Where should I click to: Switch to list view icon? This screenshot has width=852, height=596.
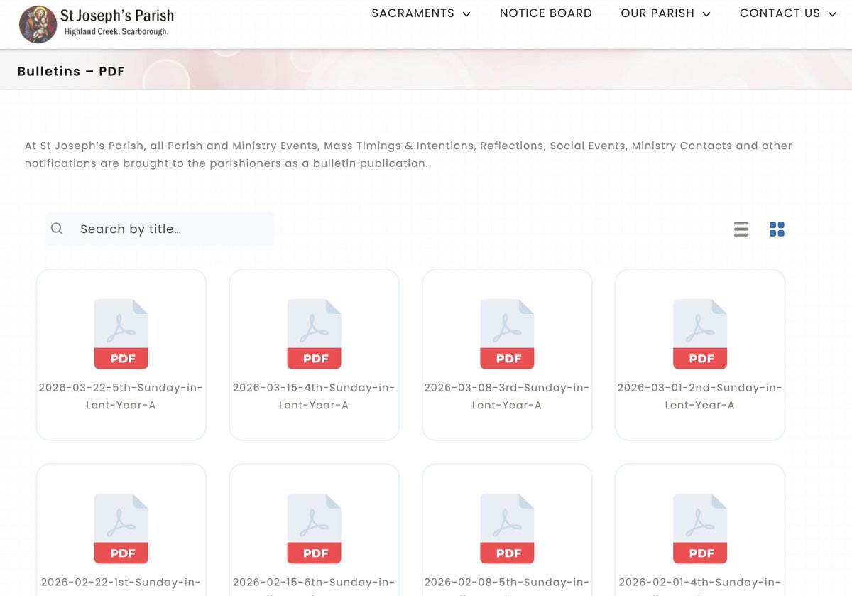click(x=741, y=229)
